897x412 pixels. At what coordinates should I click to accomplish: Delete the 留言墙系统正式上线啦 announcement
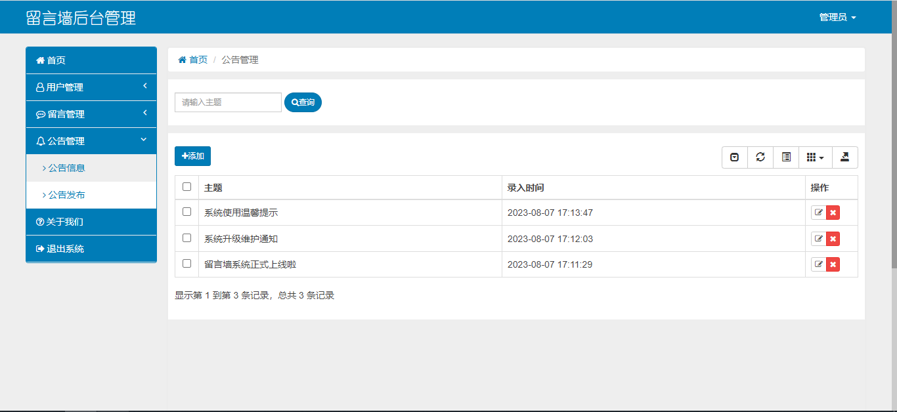833,264
